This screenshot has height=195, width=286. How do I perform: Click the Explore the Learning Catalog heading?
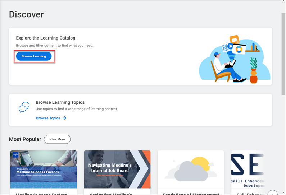[46, 38]
